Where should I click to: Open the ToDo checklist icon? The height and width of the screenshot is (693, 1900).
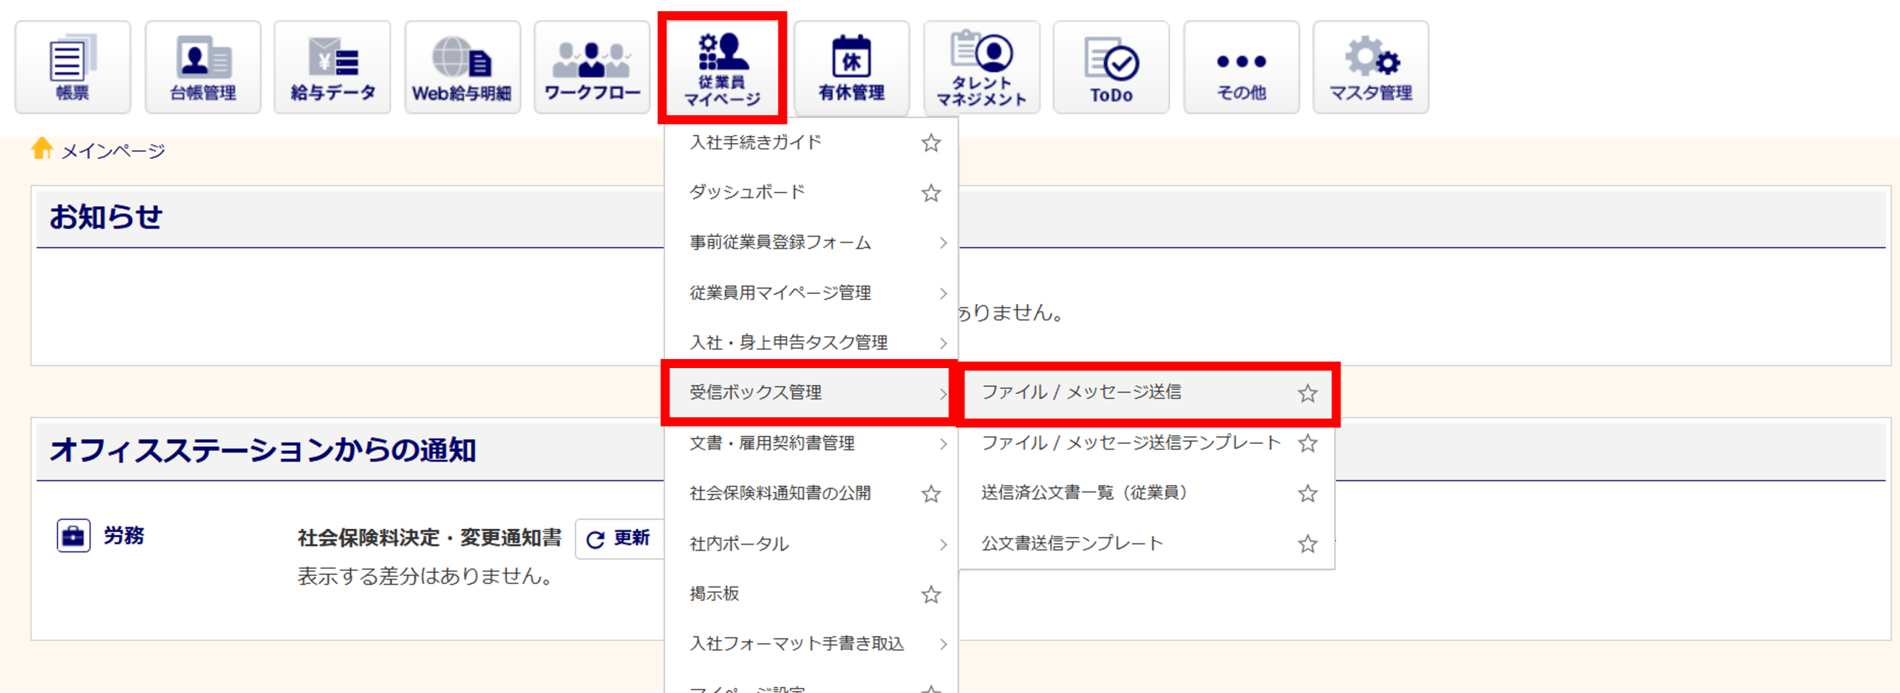tap(1111, 68)
